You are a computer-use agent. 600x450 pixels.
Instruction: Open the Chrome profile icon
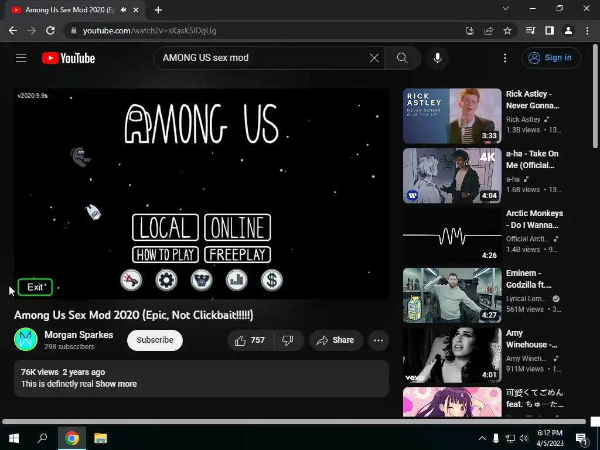coord(568,30)
